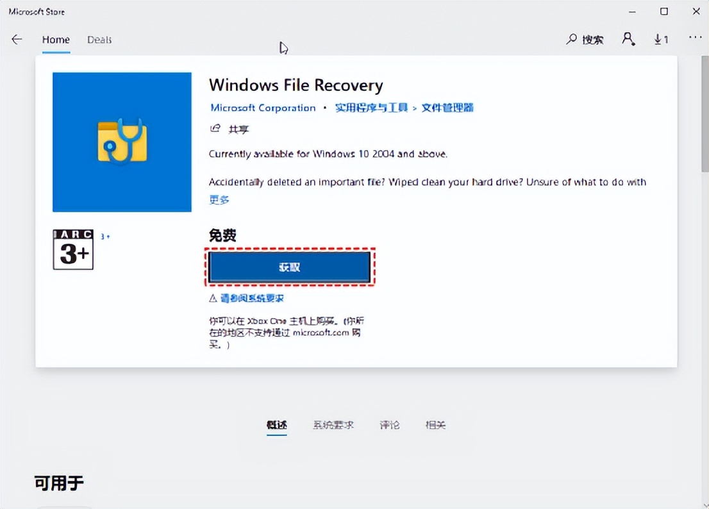This screenshot has width=709, height=509.
Task: Click the IARC 3+ age rating badge
Action: point(72,250)
